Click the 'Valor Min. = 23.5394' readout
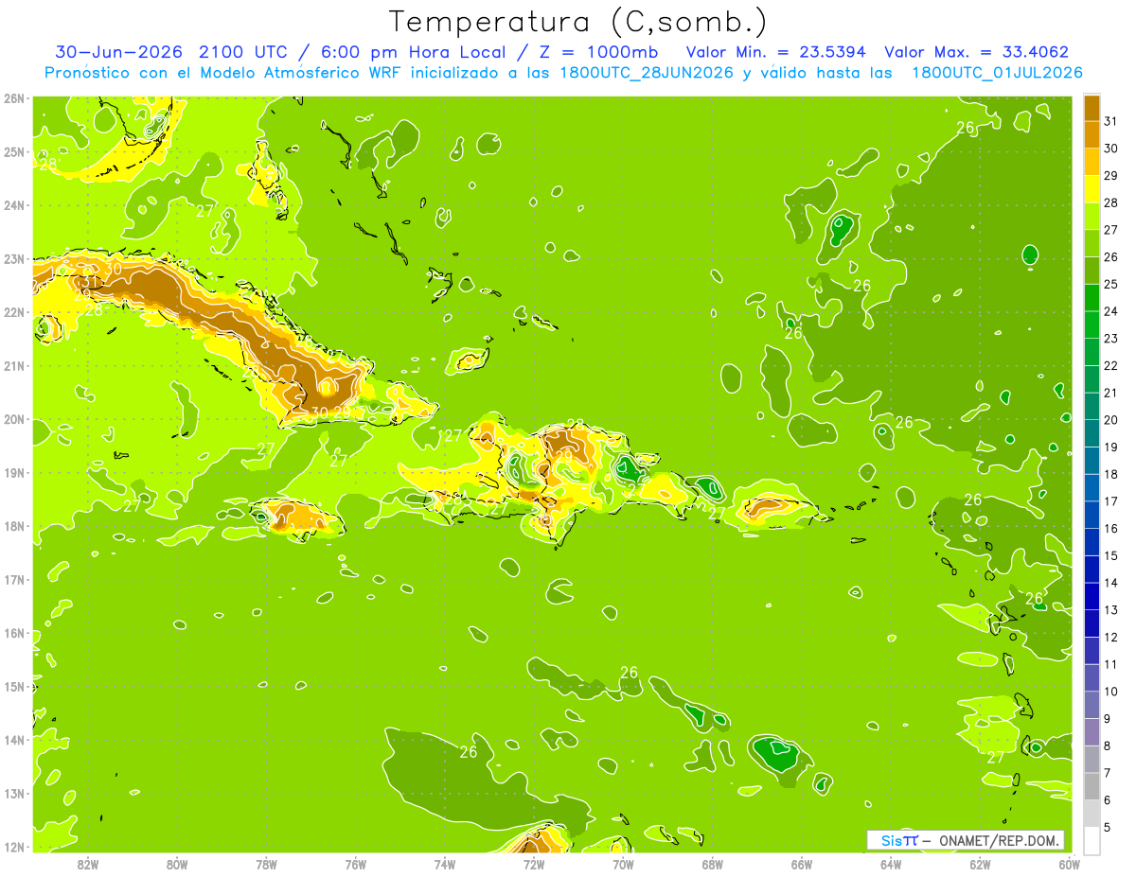Viewport: 1136px width, 877px height. (777, 52)
